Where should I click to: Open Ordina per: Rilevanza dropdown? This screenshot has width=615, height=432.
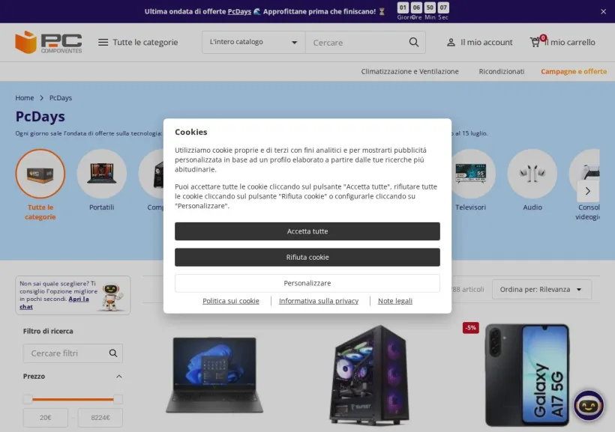click(541, 290)
